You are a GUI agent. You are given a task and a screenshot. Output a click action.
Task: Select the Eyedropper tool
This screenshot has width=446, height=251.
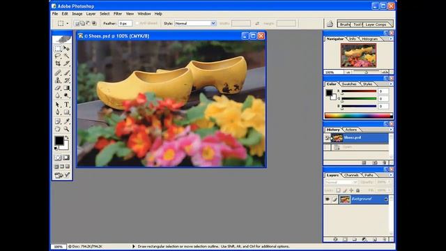point(66,121)
